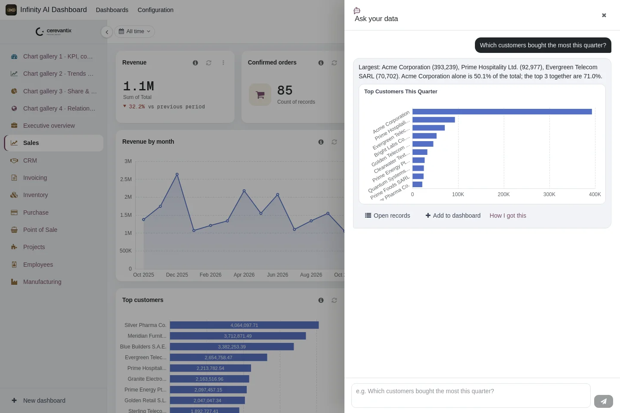Close the Ask your data panel
This screenshot has width=620, height=413.
(x=604, y=15)
